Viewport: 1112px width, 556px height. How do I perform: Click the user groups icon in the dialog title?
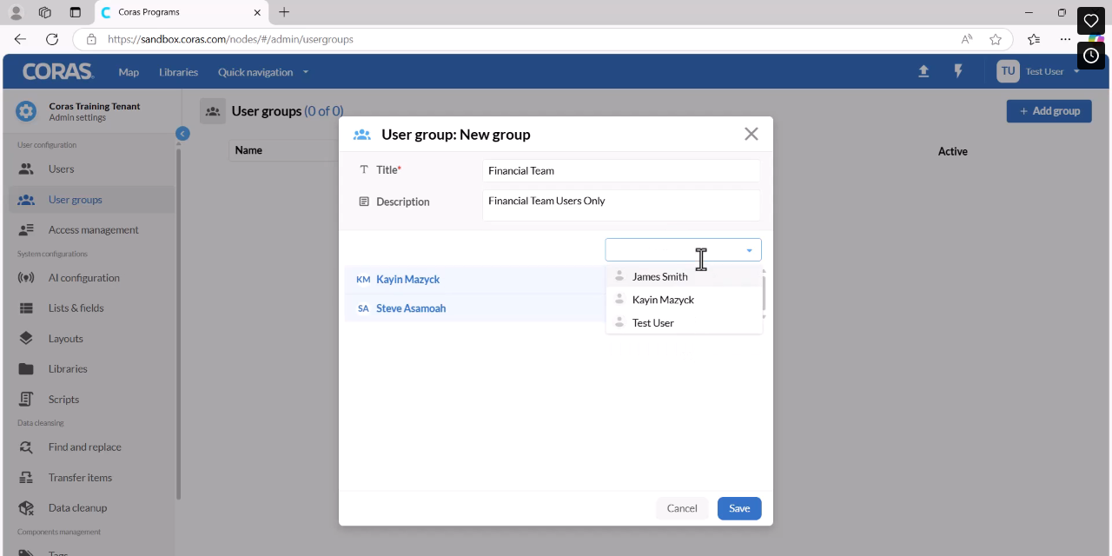362,135
